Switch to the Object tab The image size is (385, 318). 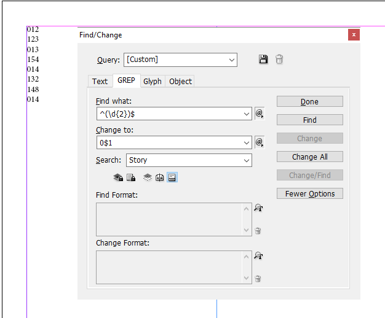click(x=180, y=81)
